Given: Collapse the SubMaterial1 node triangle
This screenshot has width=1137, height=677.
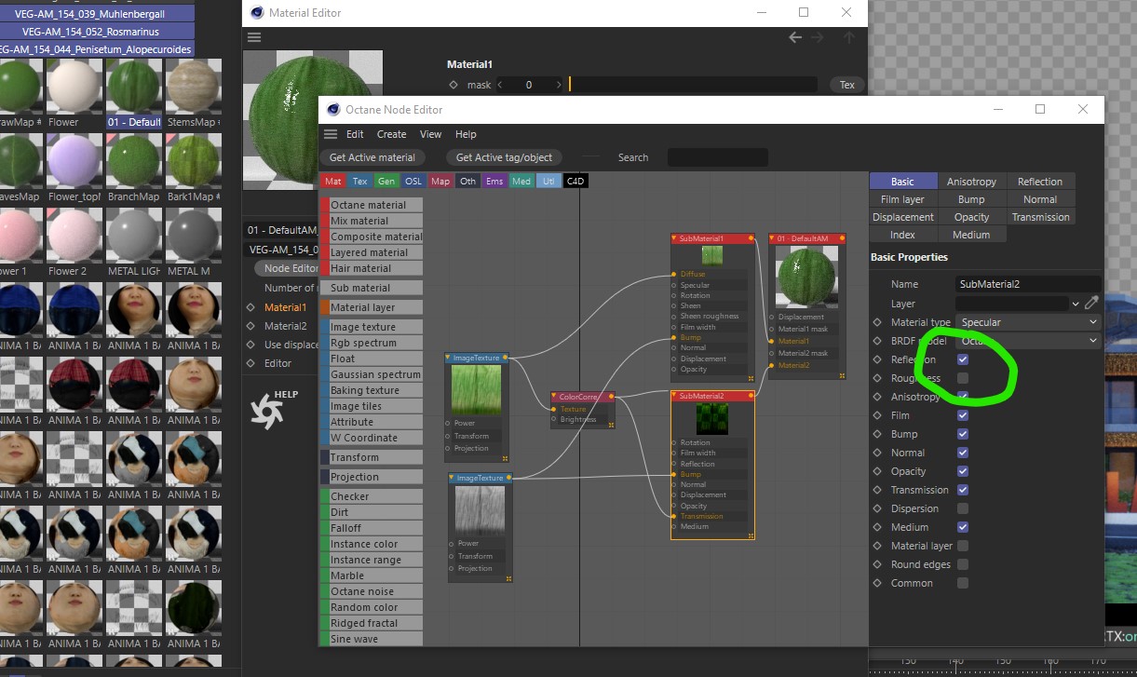Looking at the screenshot, I should tap(674, 238).
